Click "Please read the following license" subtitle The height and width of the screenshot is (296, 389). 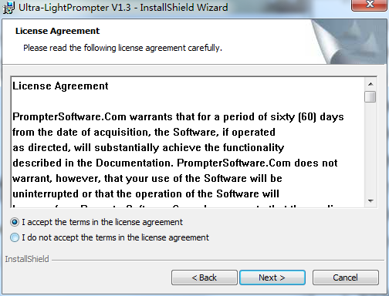123,48
